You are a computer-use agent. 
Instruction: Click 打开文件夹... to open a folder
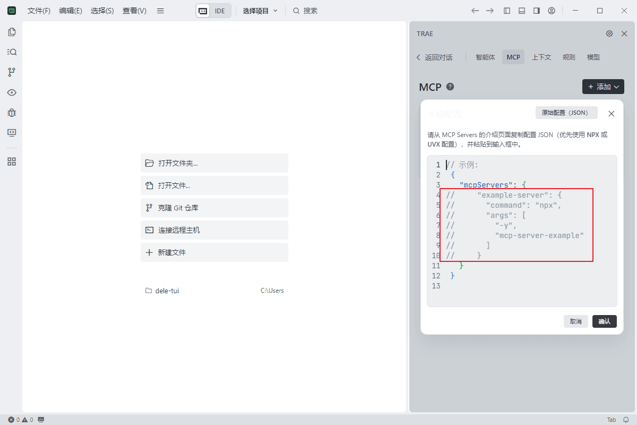[x=214, y=163]
